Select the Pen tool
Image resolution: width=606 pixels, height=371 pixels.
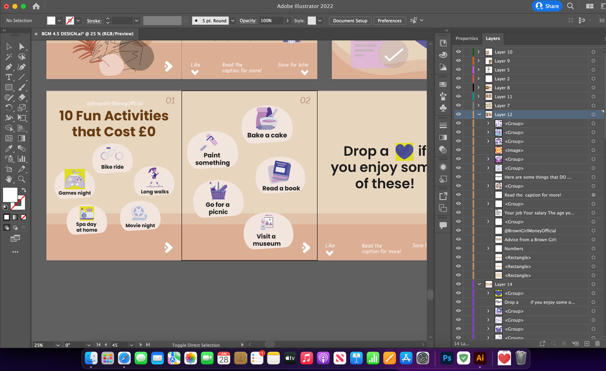click(x=9, y=67)
